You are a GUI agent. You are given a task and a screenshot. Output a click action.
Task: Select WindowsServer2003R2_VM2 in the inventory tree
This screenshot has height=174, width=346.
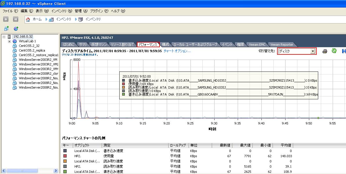[x=39, y=64]
